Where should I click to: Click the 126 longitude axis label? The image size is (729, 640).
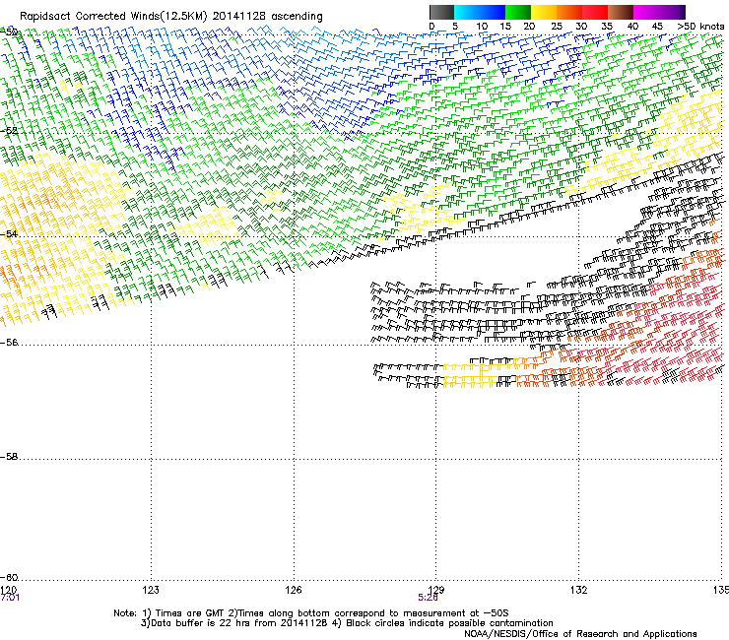[x=294, y=590]
